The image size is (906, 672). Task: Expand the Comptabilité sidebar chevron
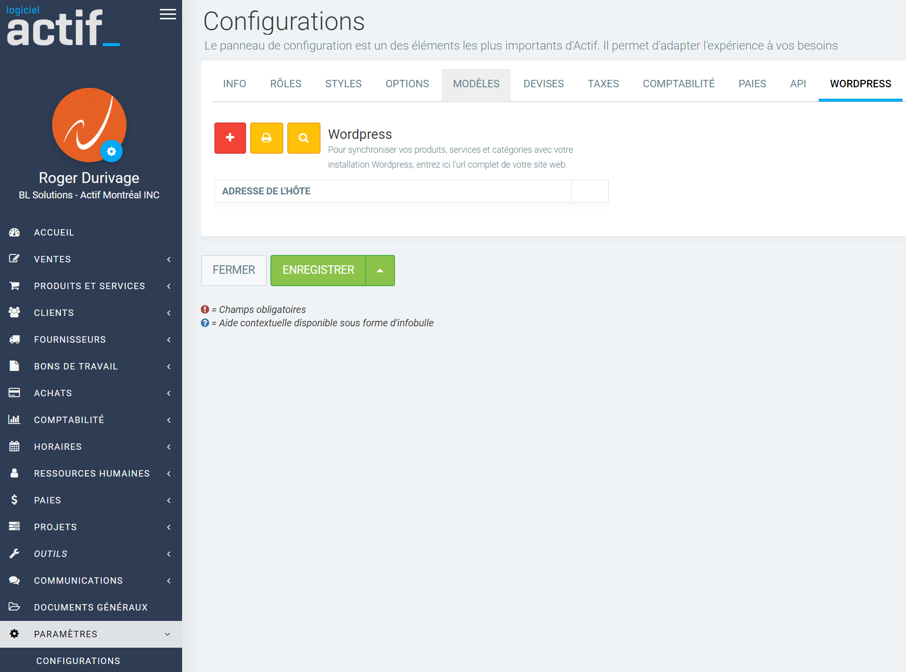(169, 420)
